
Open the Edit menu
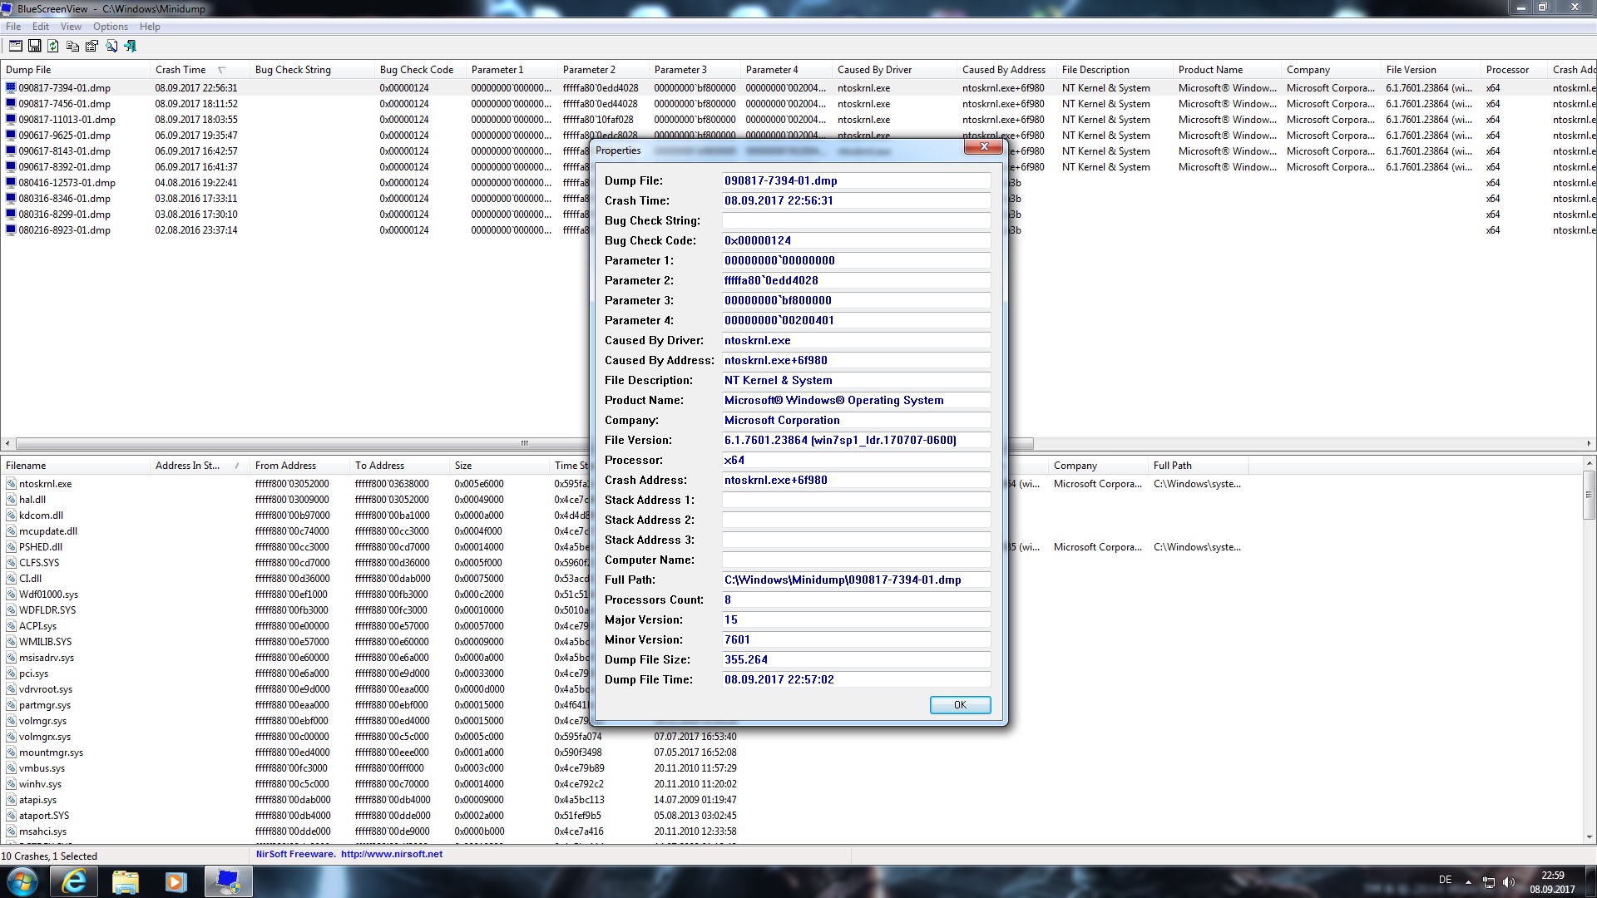[41, 27]
